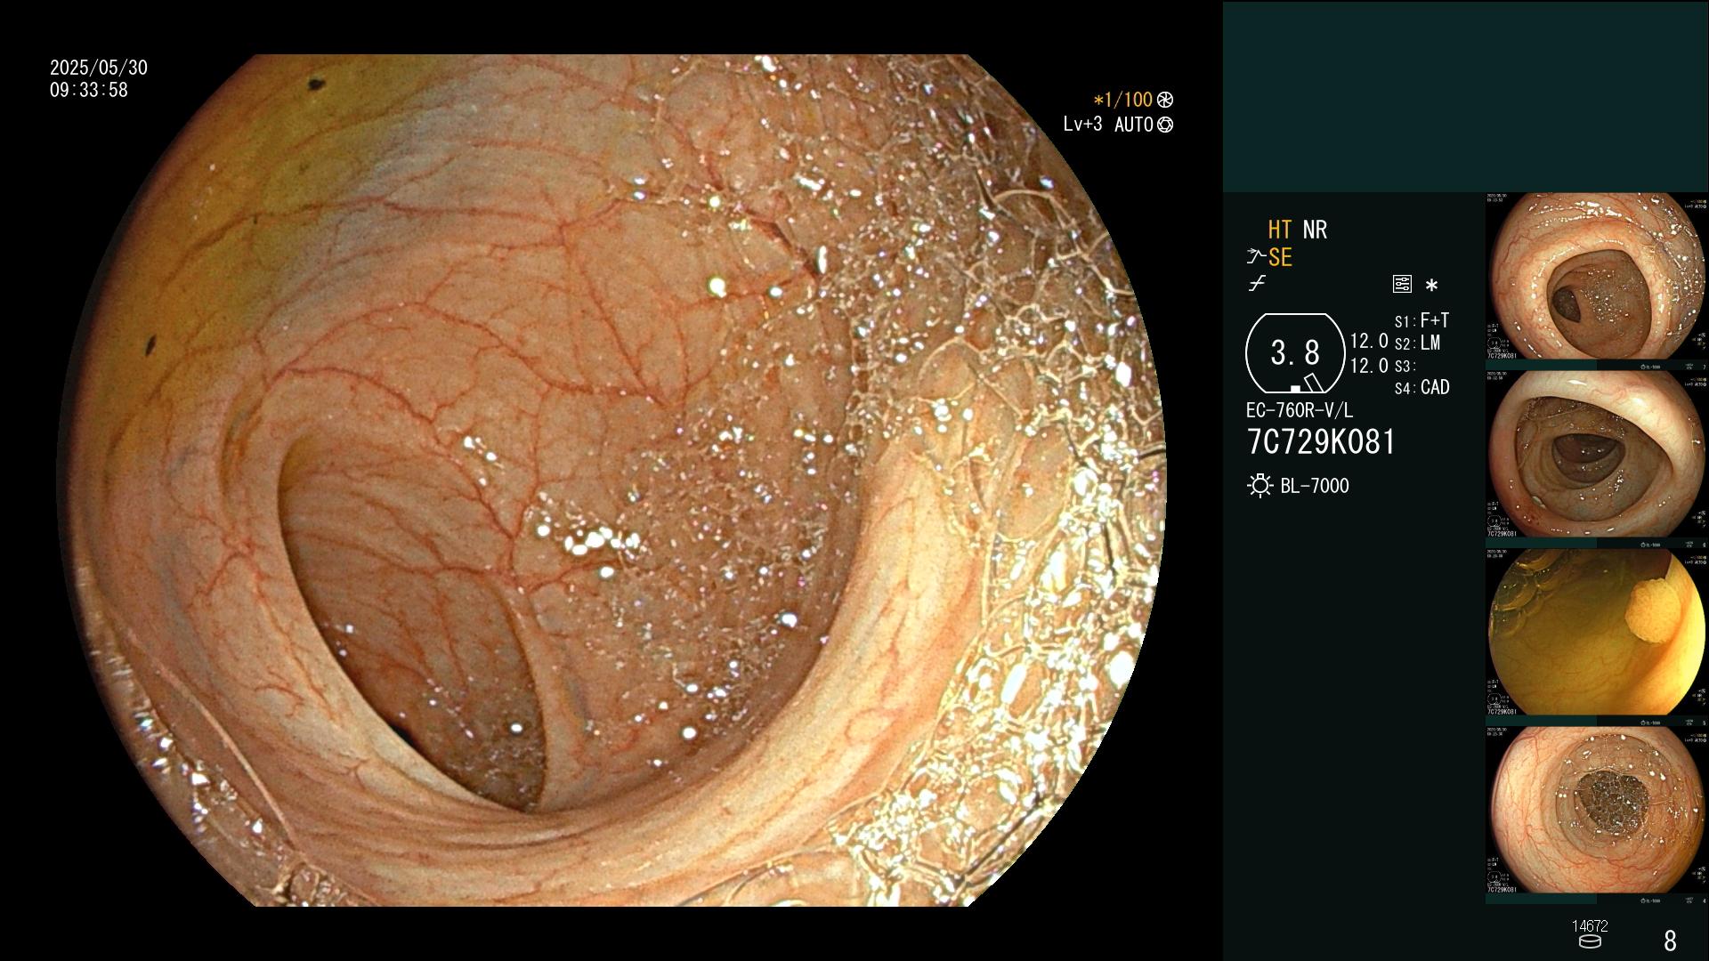
Task: Open the first thumbnail of colon lumen
Action: [x=1596, y=277]
